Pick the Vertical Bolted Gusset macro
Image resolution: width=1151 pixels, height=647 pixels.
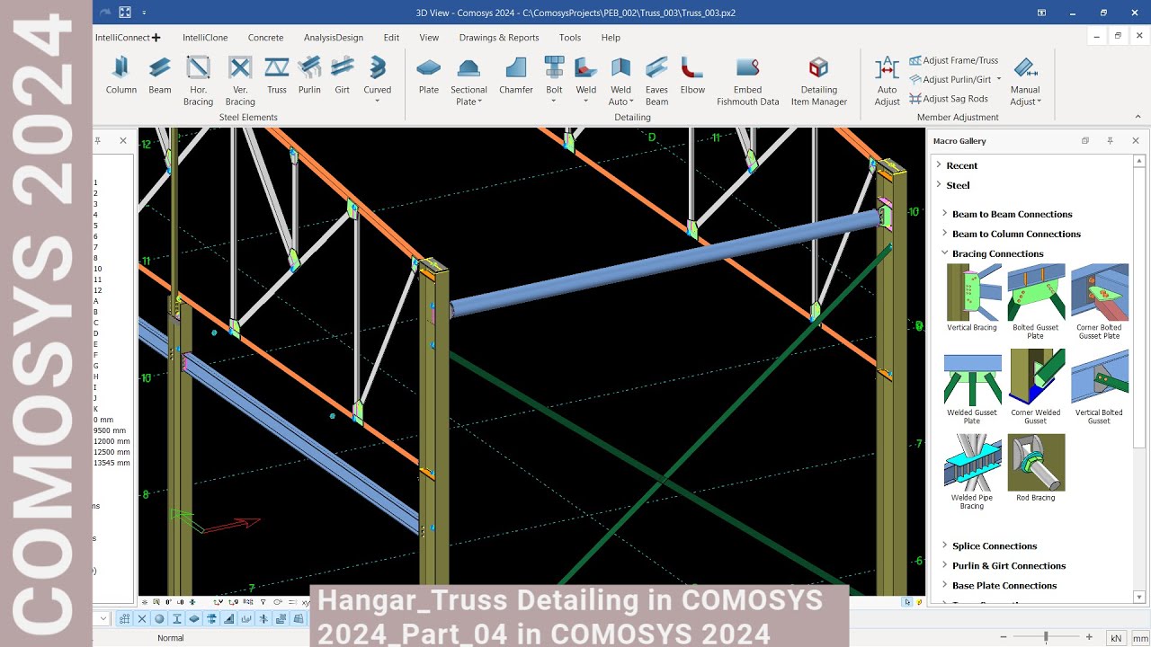tap(1099, 387)
